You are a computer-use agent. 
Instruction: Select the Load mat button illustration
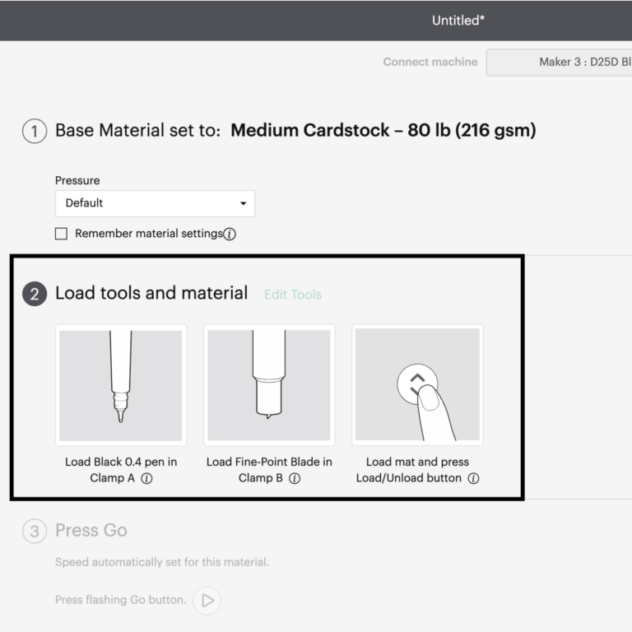417,384
